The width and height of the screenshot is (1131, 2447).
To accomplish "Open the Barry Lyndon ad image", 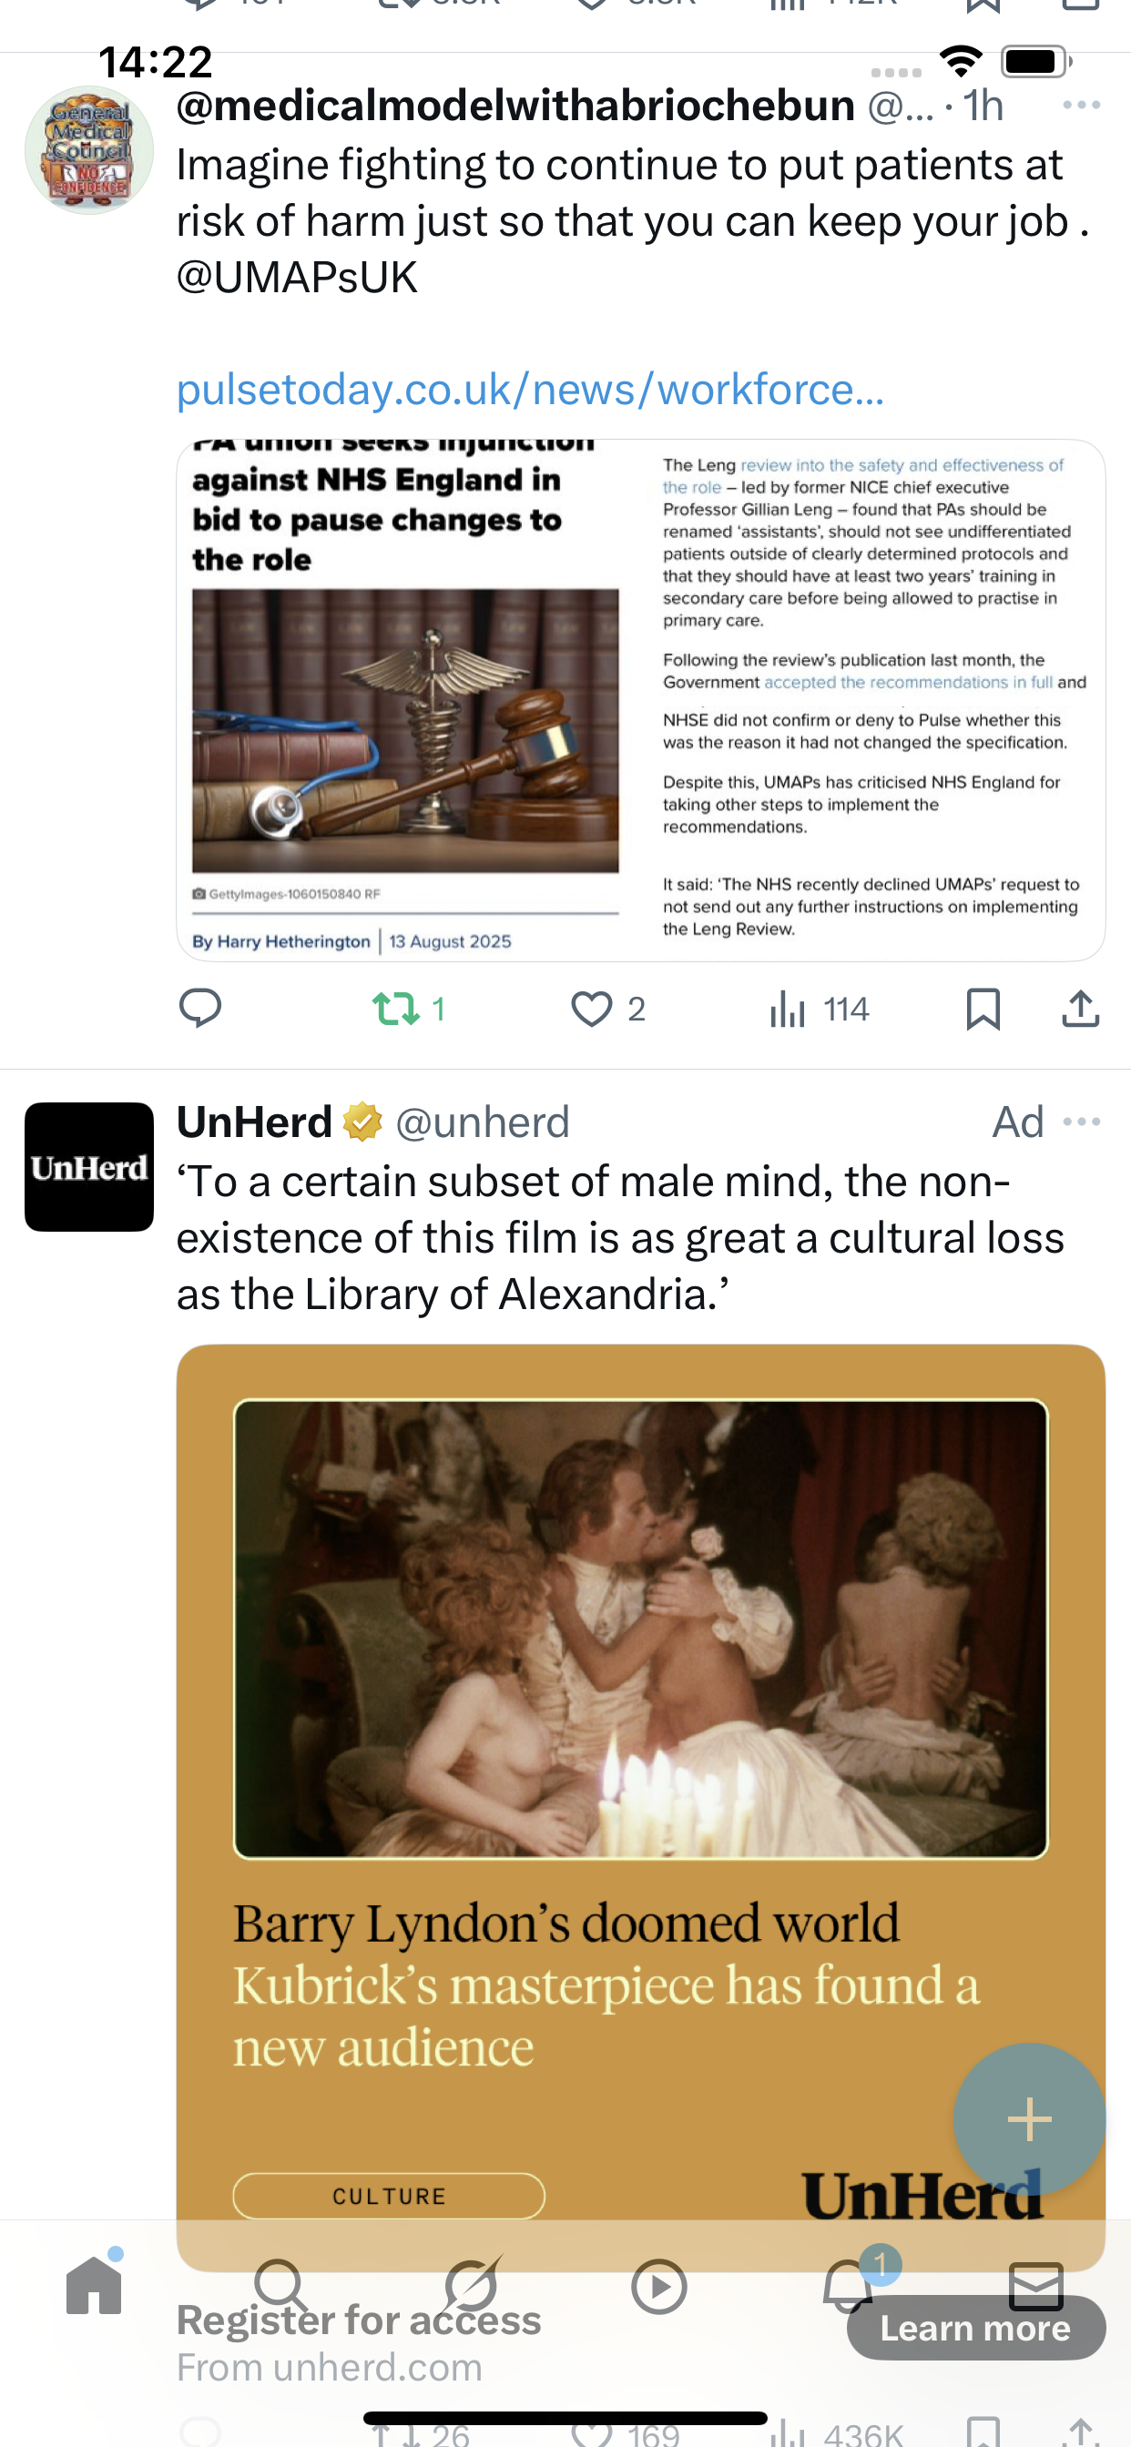I will click(x=640, y=1629).
